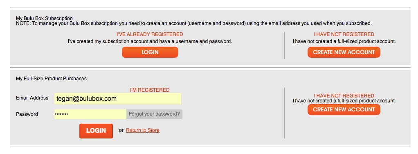
Task: Open the Return to Store link
Action: (x=143, y=130)
